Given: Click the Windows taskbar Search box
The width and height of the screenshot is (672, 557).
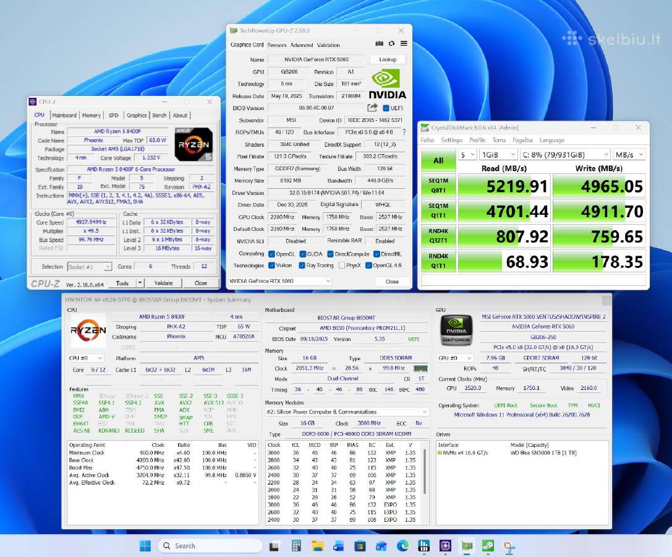Looking at the screenshot, I should pyautogui.click(x=210, y=546).
